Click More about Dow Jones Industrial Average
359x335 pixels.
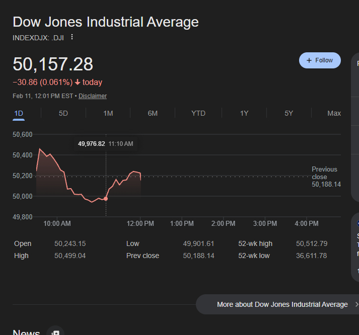[x=282, y=304]
